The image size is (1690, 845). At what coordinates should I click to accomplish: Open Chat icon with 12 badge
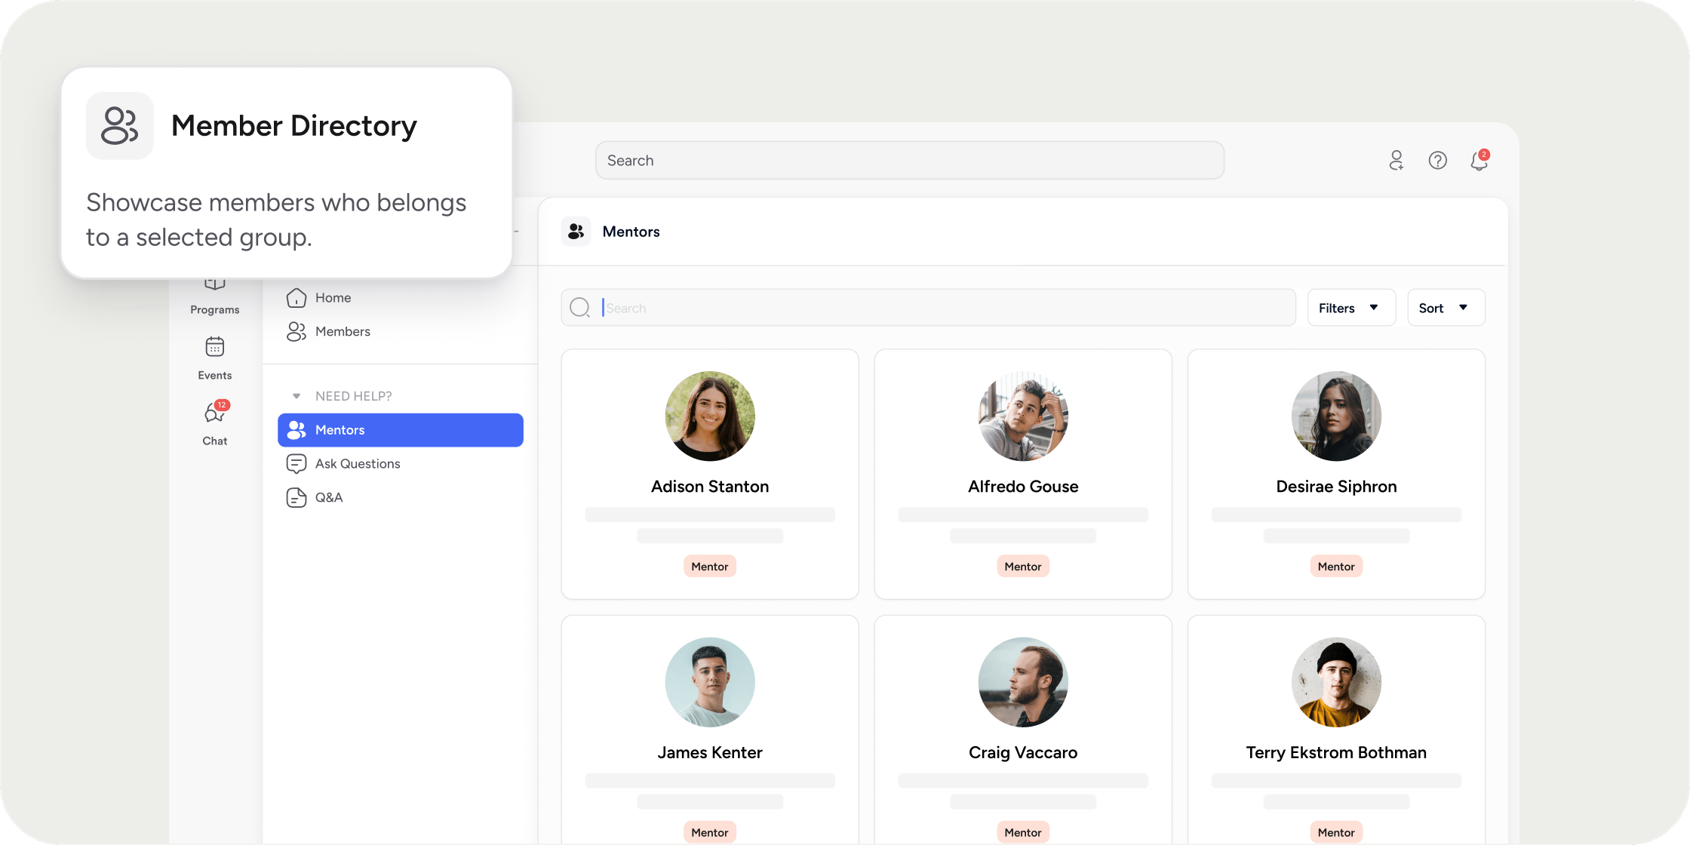coord(215,413)
